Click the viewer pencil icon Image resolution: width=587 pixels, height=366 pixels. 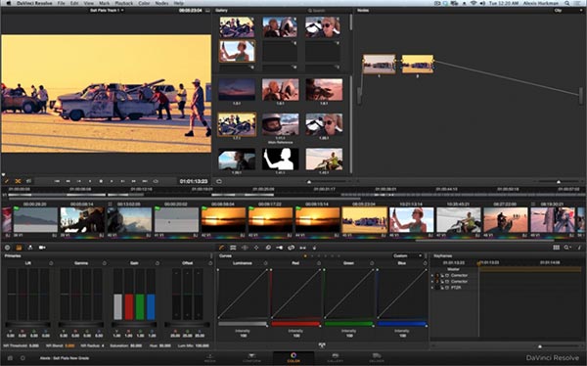(7, 181)
